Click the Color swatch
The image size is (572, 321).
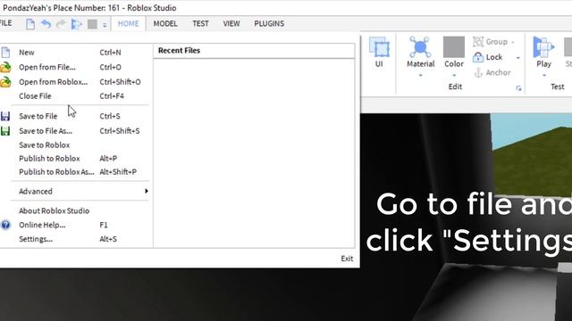(454, 47)
